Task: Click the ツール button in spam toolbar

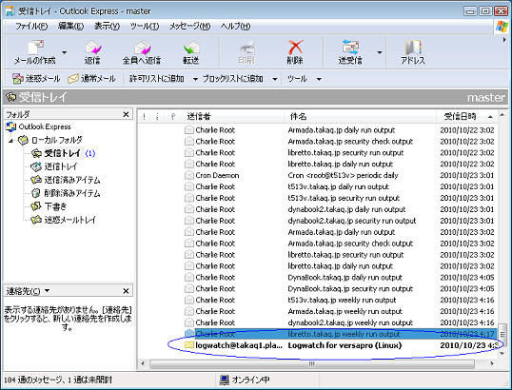Action: [297, 79]
